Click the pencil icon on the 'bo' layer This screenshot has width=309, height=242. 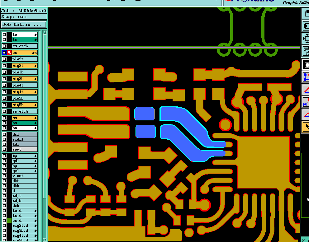(36, 128)
